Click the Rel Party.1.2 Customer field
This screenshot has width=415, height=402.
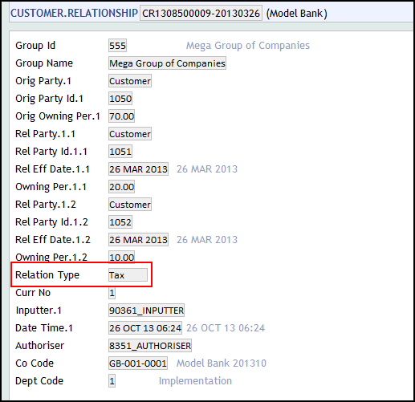[x=130, y=205]
